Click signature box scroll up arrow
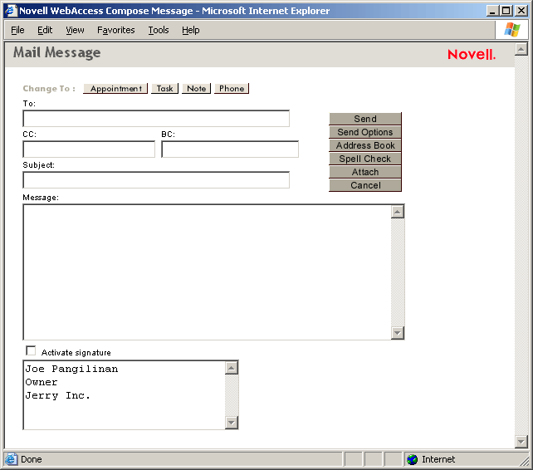The image size is (533, 470). tap(232, 368)
